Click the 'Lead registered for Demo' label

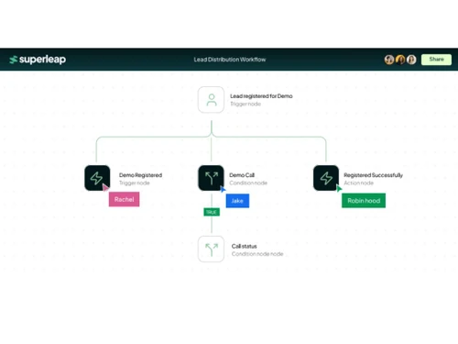pos(261,96)
